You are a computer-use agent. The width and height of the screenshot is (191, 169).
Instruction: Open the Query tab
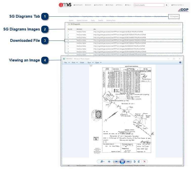click(93, 20)
